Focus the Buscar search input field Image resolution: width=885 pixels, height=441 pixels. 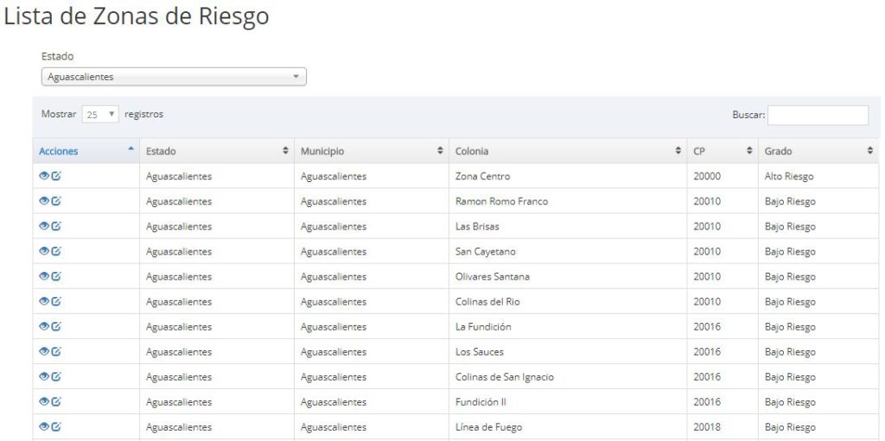[818, 115]
